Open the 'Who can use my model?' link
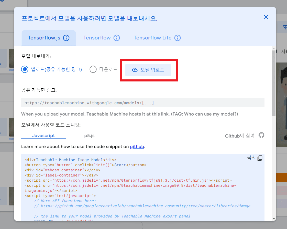This screenshot has height=229, width=287. 210,114
